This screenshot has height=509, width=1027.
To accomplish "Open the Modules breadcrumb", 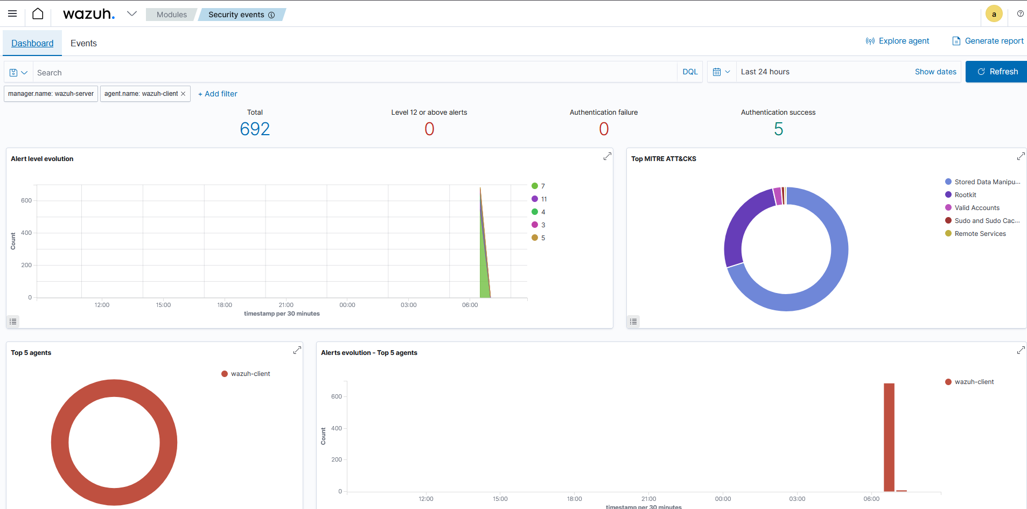I will [171, 15].
